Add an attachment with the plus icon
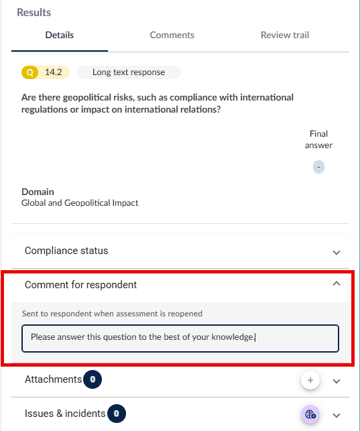Viewport: 360px width, 431px height. [310, 380]
